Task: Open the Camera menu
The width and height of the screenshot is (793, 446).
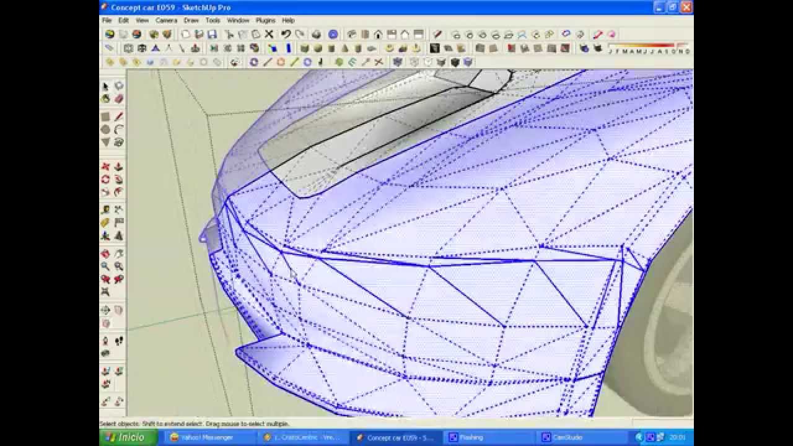Action: pyautogui.click(x=166, y=20)
